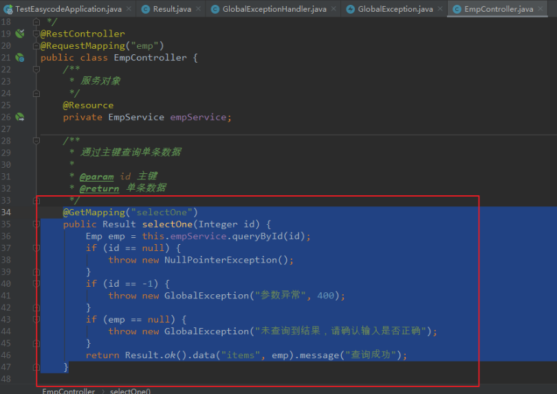Click the empService field declaration name on line 26
The height and width of the screenshot is (394, 557).
tap(198, 118)
